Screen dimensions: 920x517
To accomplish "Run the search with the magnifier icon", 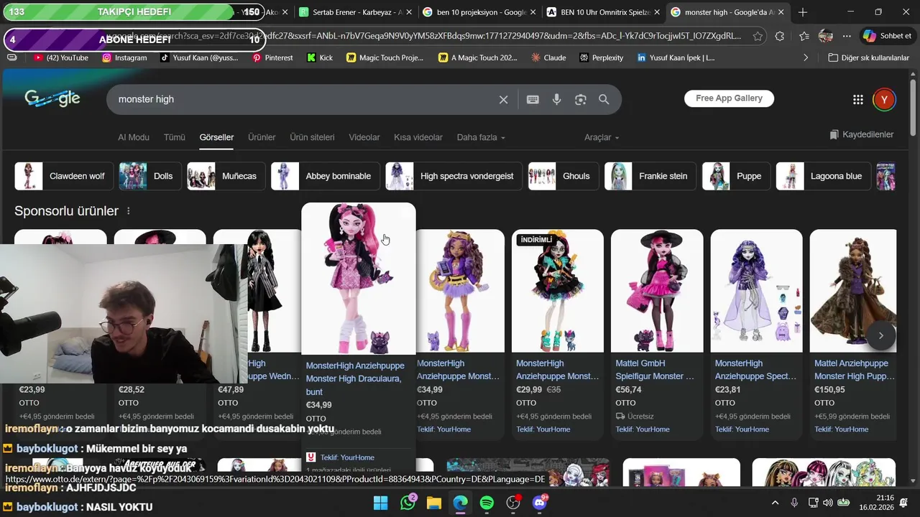I will [x=604, y=100].
